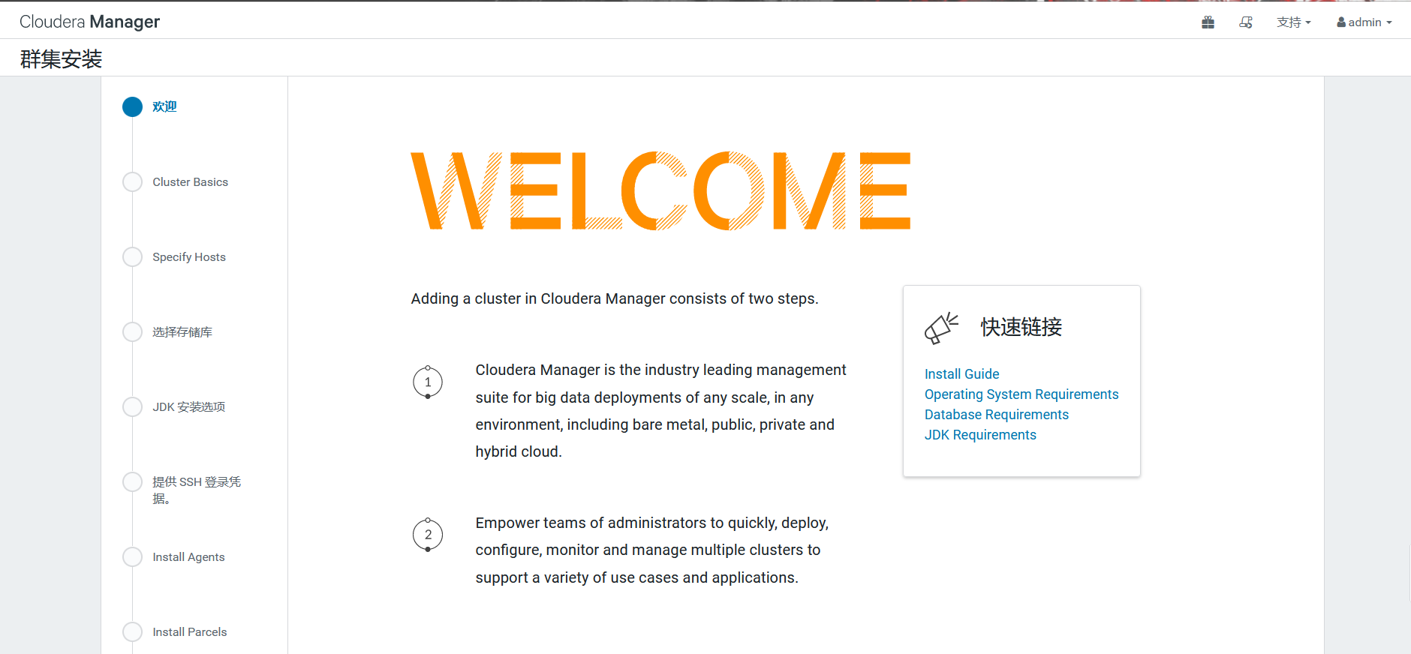Click the JDK 安装选项 step circle
Screen dimensions: 1411x654
point(132,407)
